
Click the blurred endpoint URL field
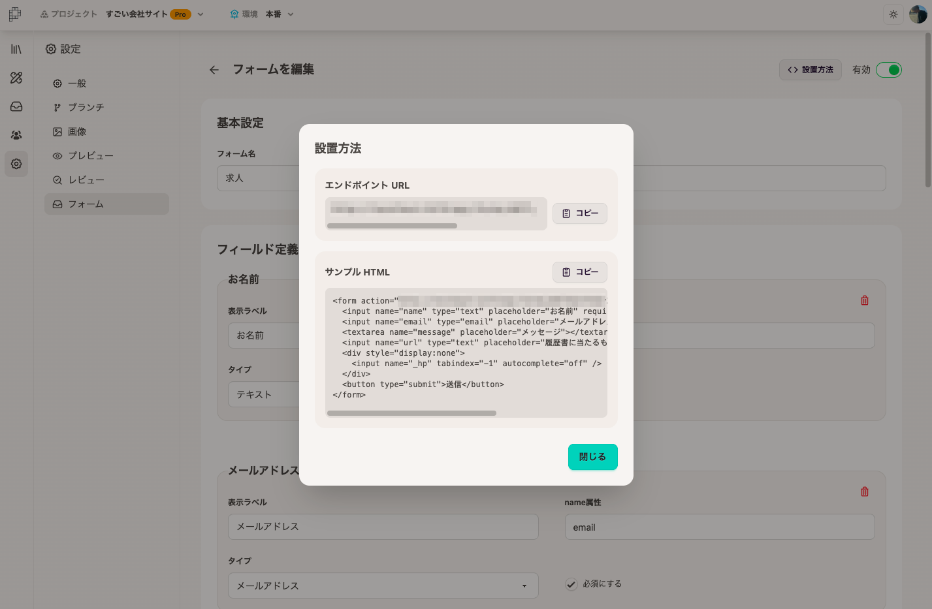436,213
